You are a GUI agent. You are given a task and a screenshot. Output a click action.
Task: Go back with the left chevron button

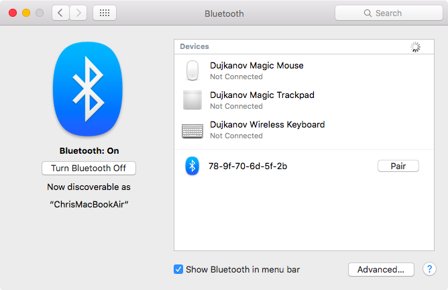coord(60,13)
